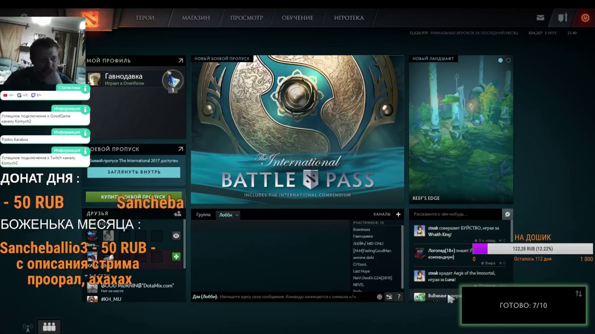Image resolution: width=595 pixels, height=334 pixels.
Task: Click the broadcast antenna icon
Action: click(x=28, y=328)
